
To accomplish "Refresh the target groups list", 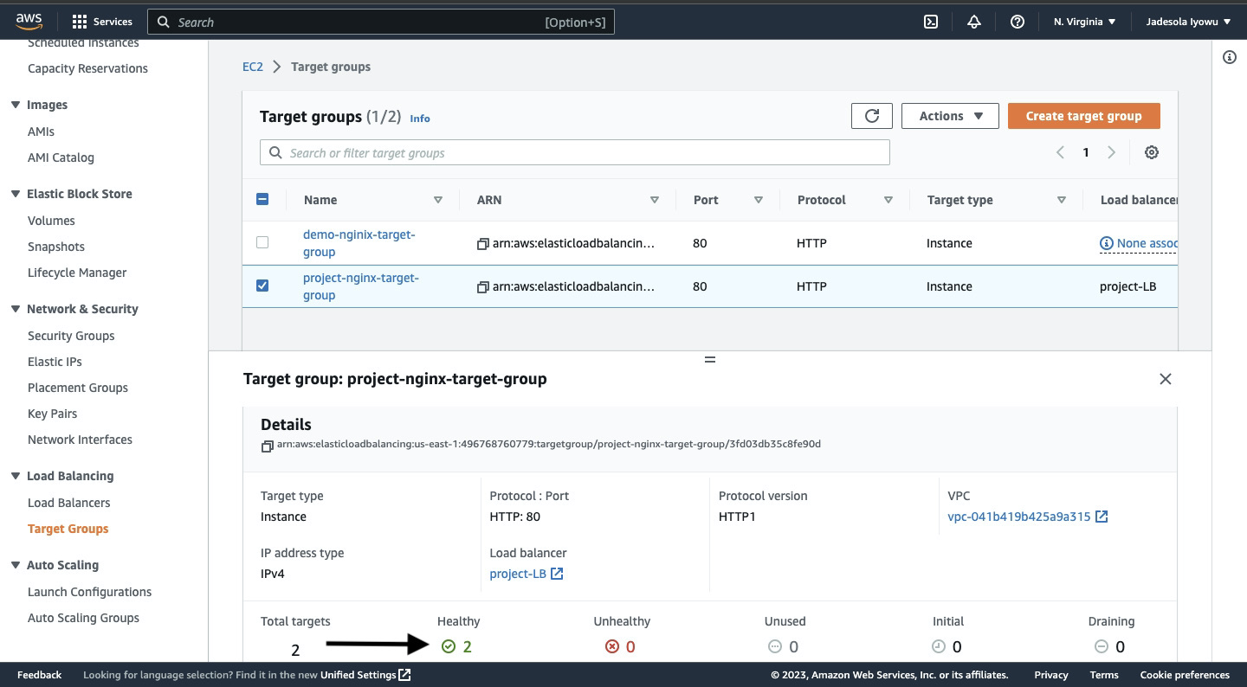I will pos(872,115).
